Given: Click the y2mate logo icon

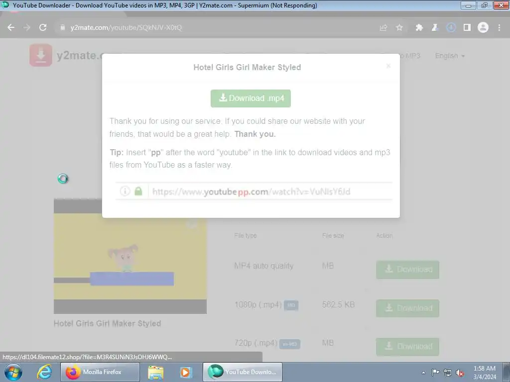Looking at the screenshot, I should tap(41, 55).
